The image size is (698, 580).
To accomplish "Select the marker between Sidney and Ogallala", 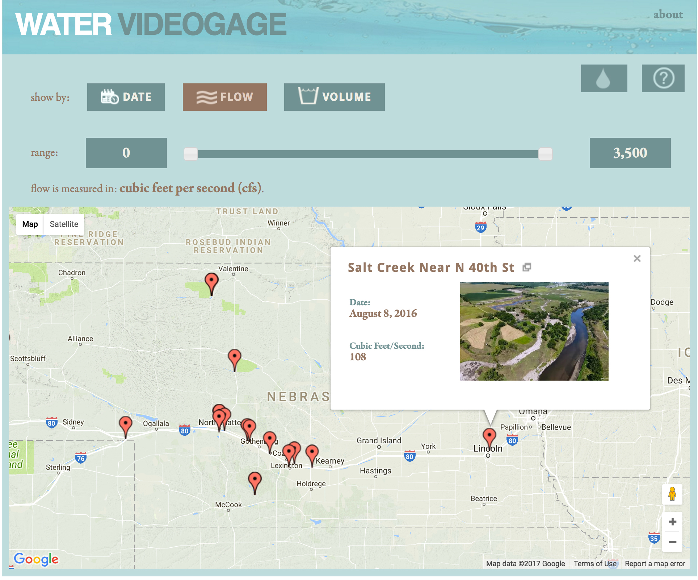I will click(125, 427).
